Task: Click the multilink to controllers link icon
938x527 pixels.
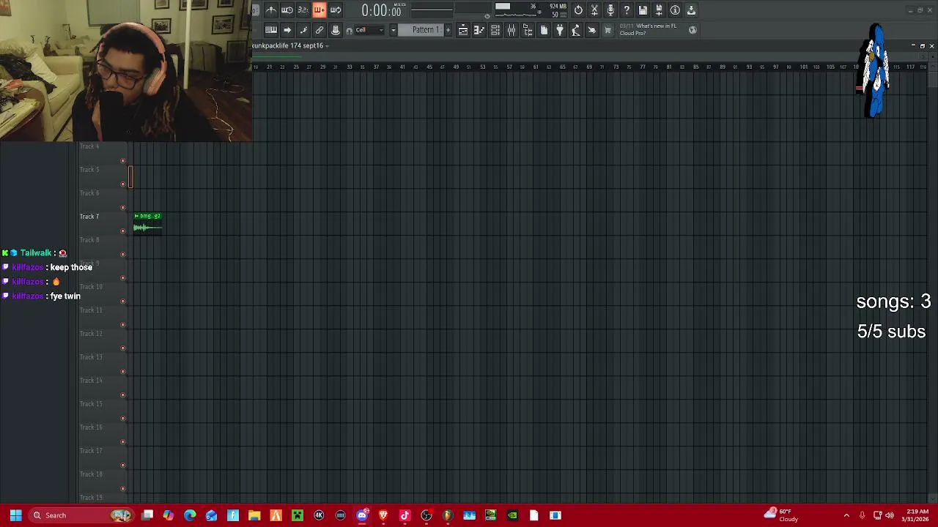Action: (320, 30)
